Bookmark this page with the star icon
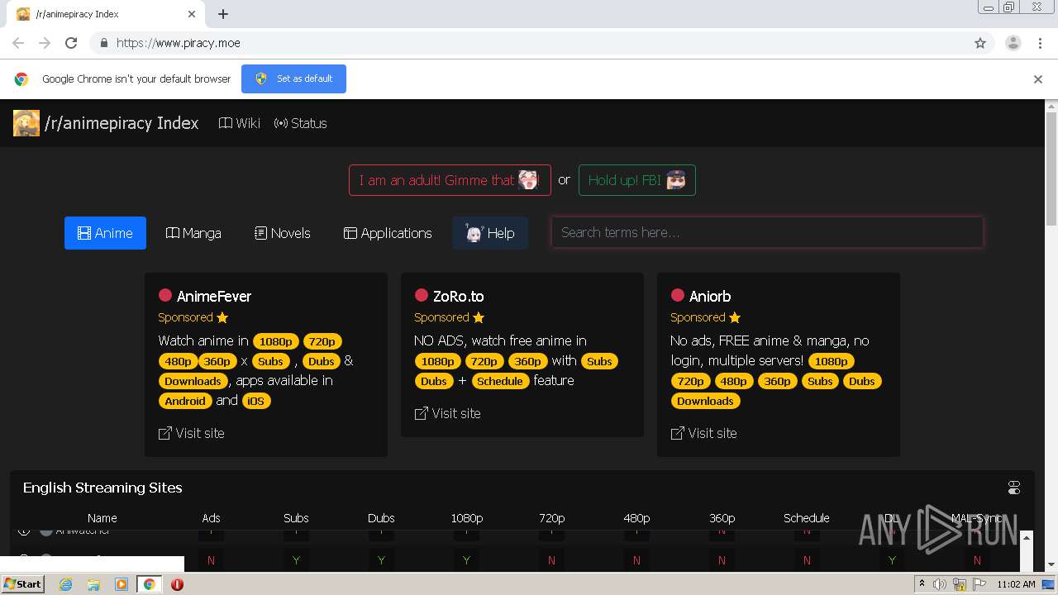This screenshot has height=595, width=1058. 980,43
